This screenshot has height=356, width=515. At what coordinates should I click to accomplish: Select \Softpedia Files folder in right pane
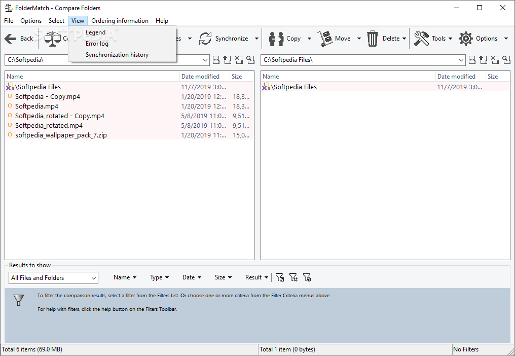pyautogui.click(x=385, y=87)
